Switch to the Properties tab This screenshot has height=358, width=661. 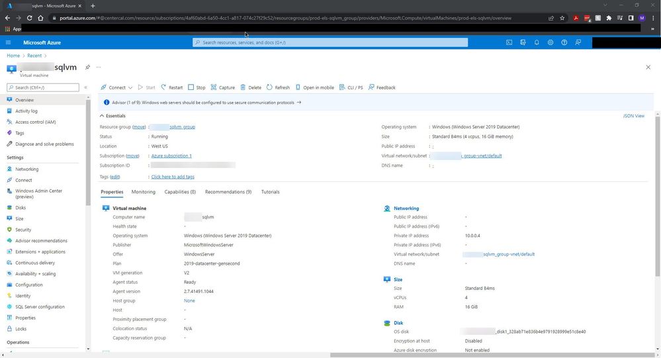[112, 192]
